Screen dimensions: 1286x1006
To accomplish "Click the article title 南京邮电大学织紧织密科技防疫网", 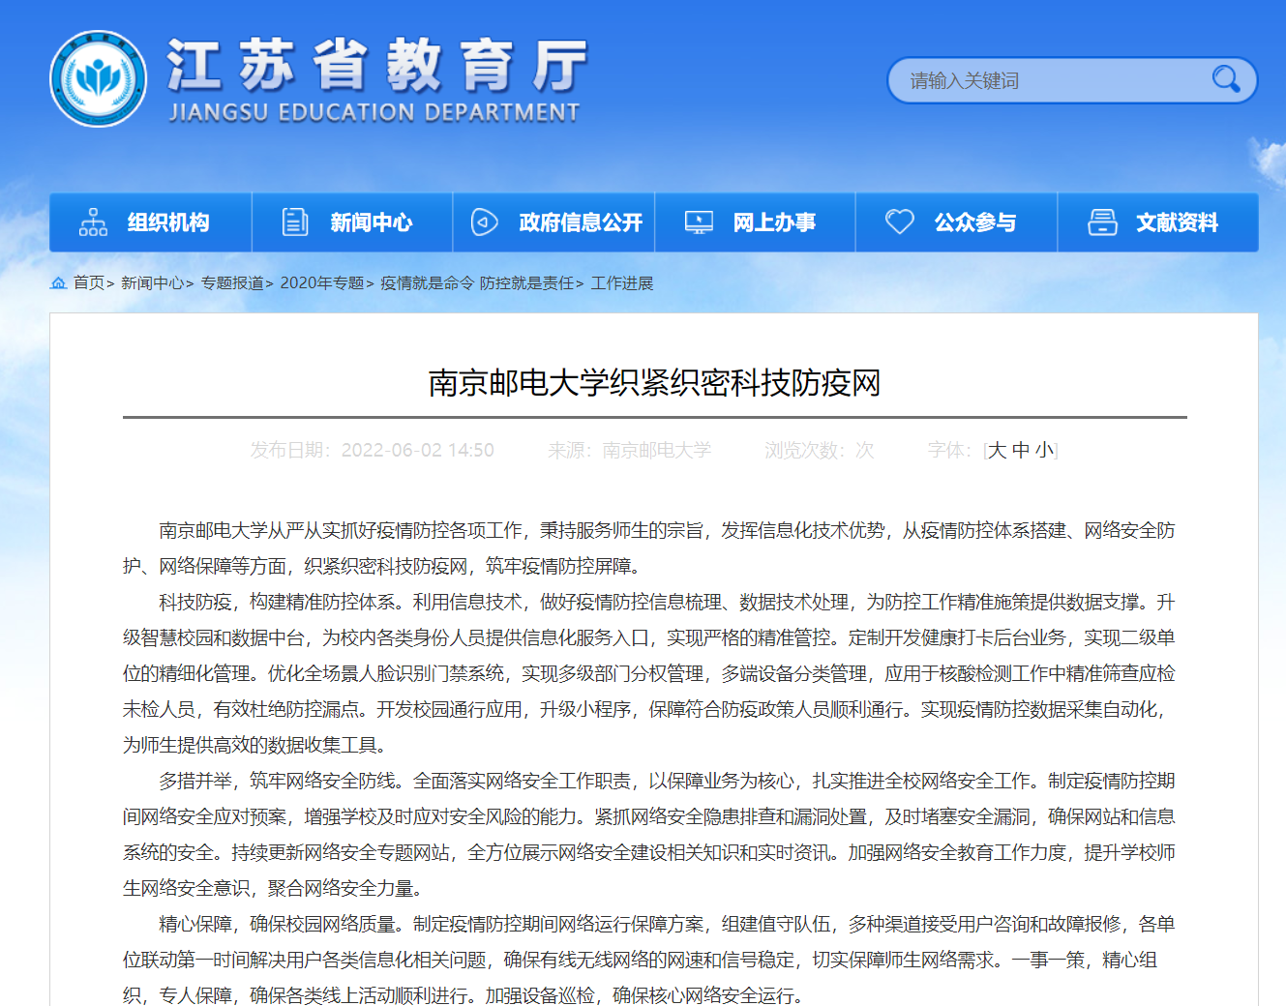I will 655,383.
